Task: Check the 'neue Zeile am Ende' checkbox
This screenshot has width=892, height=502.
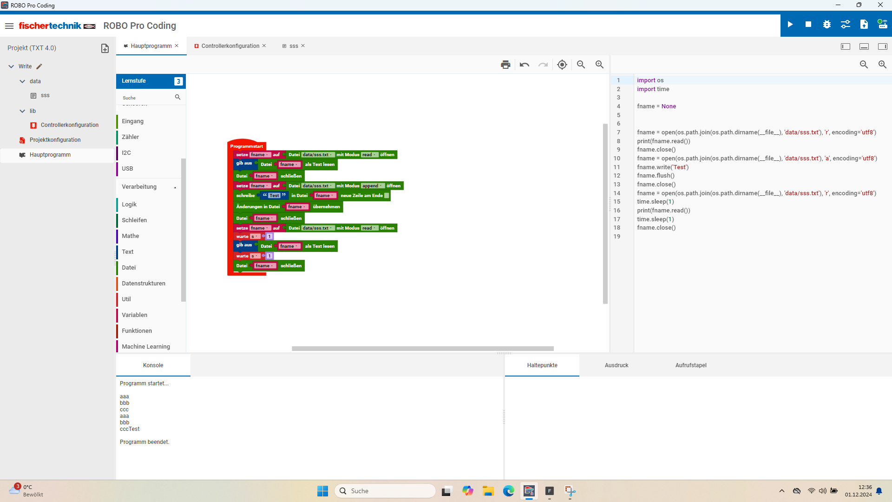Action: (x=387, y=196)
